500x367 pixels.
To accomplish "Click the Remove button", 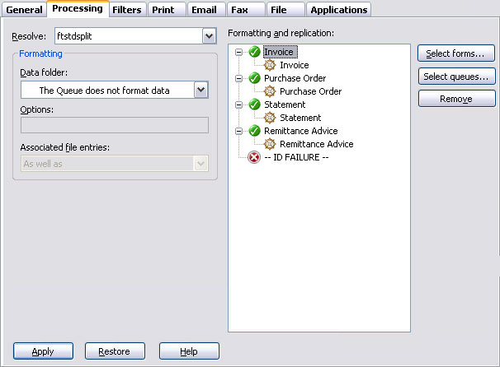I will pos(456,99).
